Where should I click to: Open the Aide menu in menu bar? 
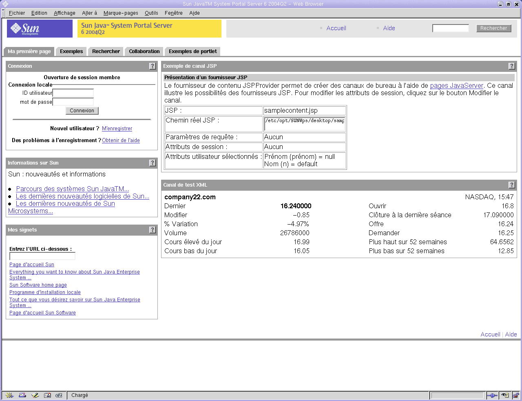tap(195, 13)
